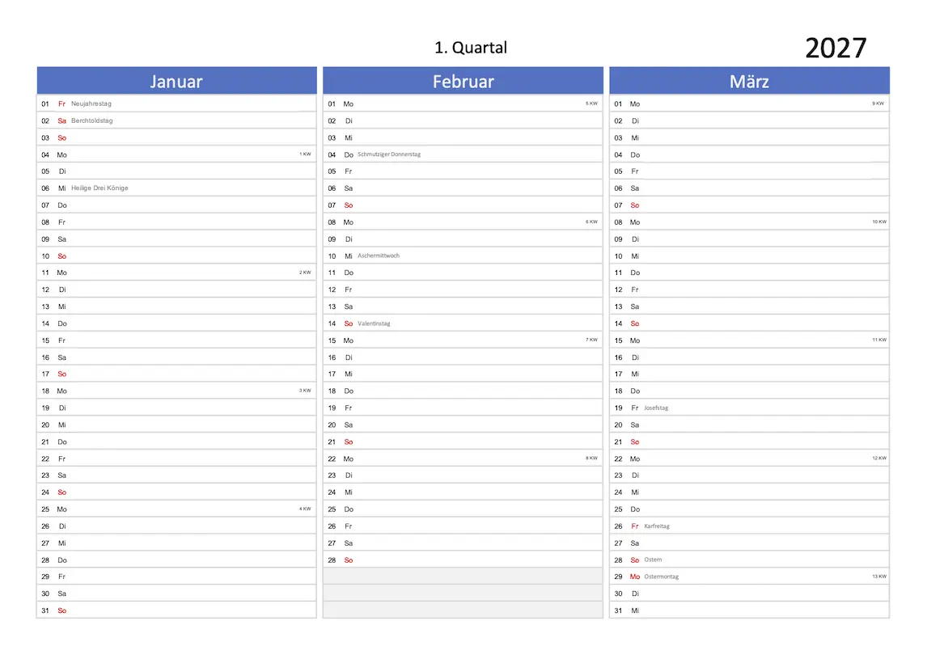Click the 12 KW week marker in März

[879, 458]
